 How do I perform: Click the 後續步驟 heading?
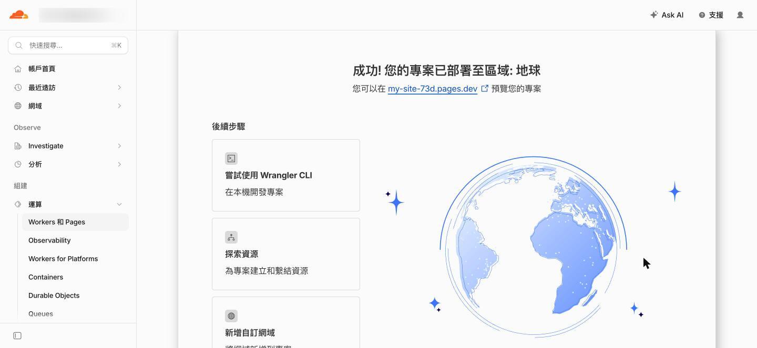[229, 126]
